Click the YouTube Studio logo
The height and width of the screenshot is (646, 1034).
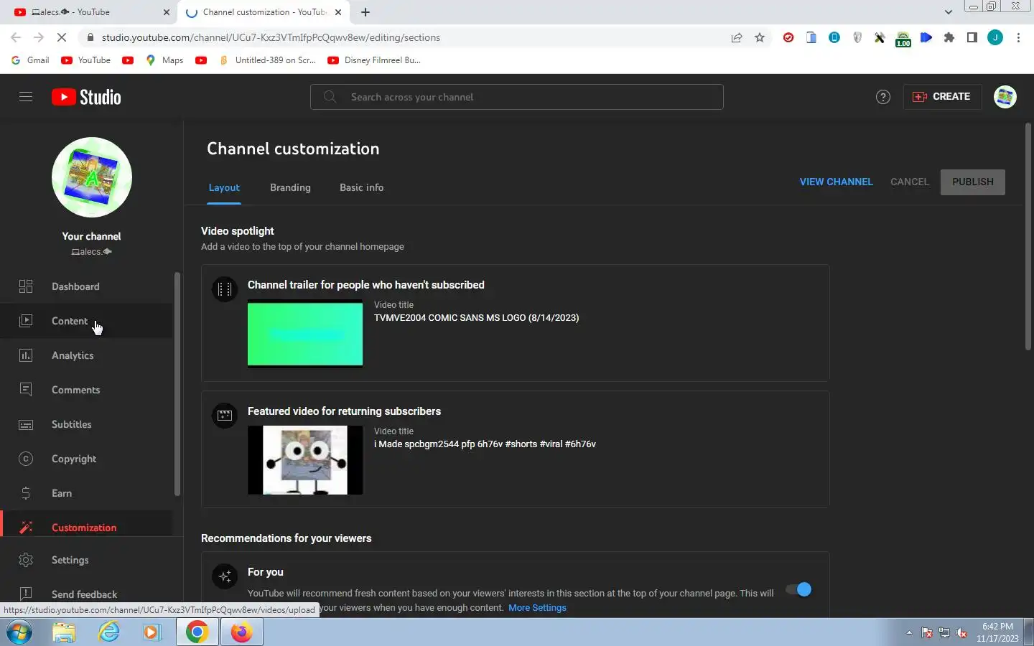[x=86, y=97]
